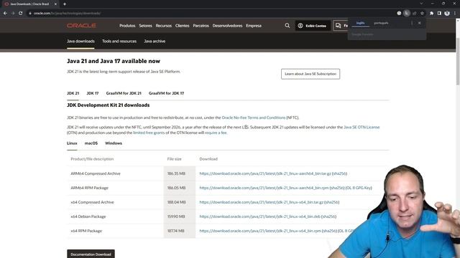Open a new browser tab
460x258 pixels.
65,4
